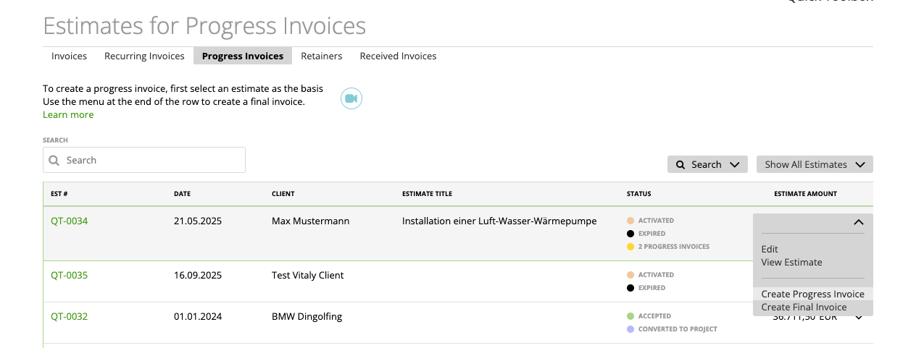Choose Create Progress Invoice menu option
This screenshot has width=924, height=348.
point(812,294)
